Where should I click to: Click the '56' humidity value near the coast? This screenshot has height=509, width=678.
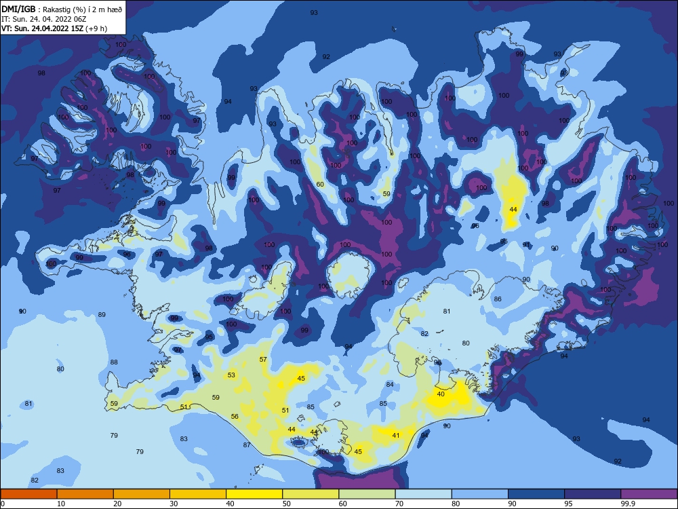235,417
